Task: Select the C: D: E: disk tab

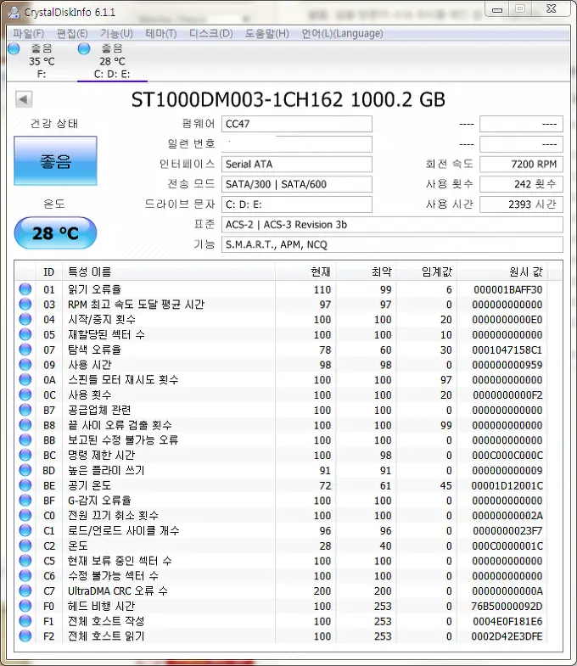Action: 112,61
